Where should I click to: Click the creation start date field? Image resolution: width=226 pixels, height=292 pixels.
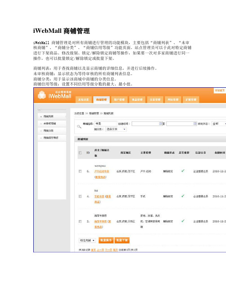(x=147, y=124)
